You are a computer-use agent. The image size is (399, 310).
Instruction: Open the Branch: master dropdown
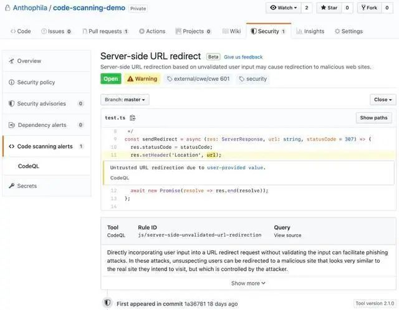click(125, 100)
